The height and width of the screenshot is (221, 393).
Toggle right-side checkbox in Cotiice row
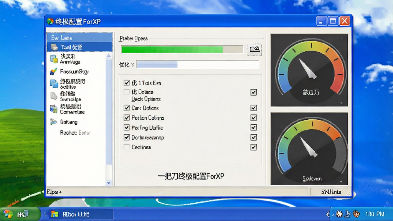coord(253,92)
